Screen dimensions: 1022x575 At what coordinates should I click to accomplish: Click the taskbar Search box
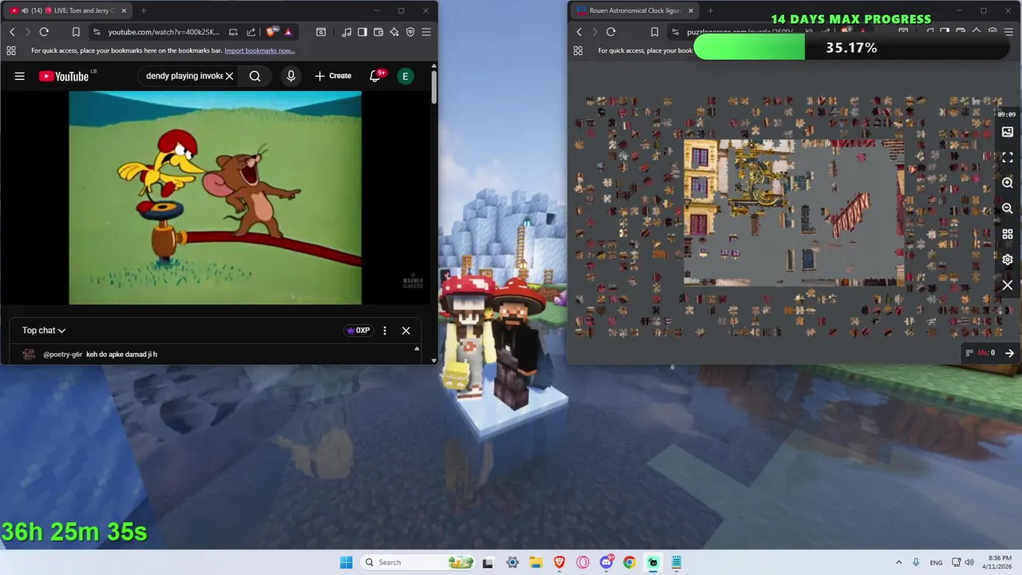[418, 562]
